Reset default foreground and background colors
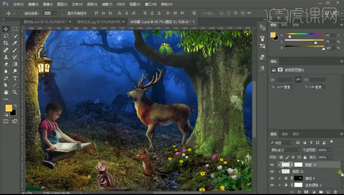 [6, 115]
